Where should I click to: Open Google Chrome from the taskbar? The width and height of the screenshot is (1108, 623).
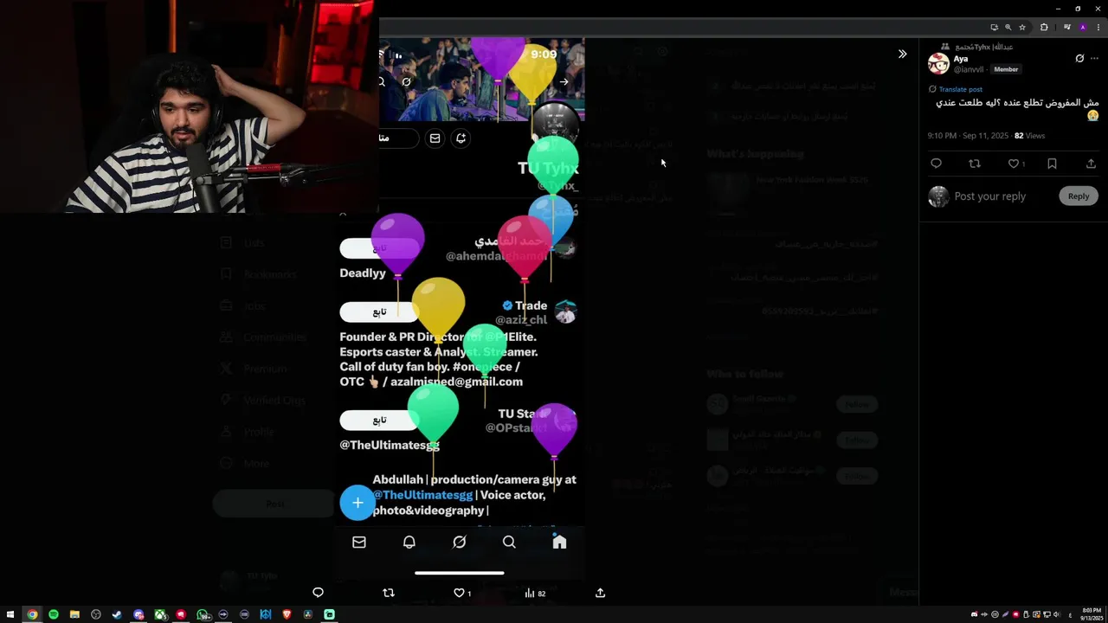(32, 614)
